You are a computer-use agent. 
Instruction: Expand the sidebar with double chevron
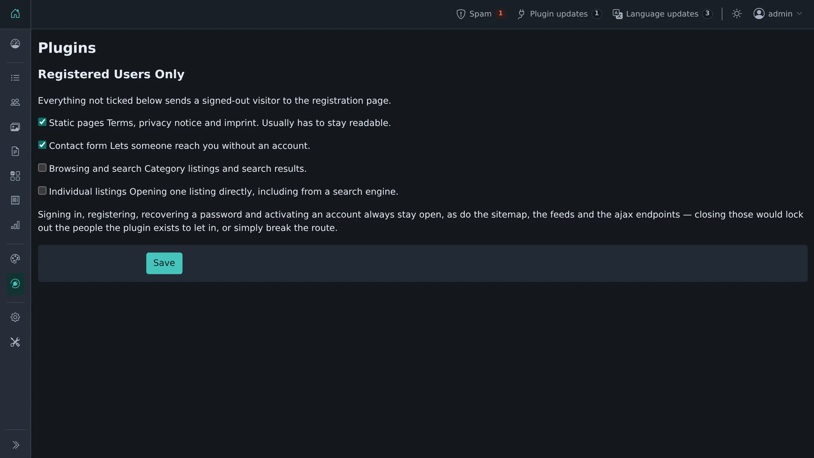tap(16, 445)
